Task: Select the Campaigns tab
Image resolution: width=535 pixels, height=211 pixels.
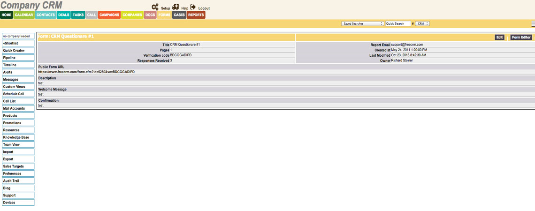Action: click(x=109, y=15)
